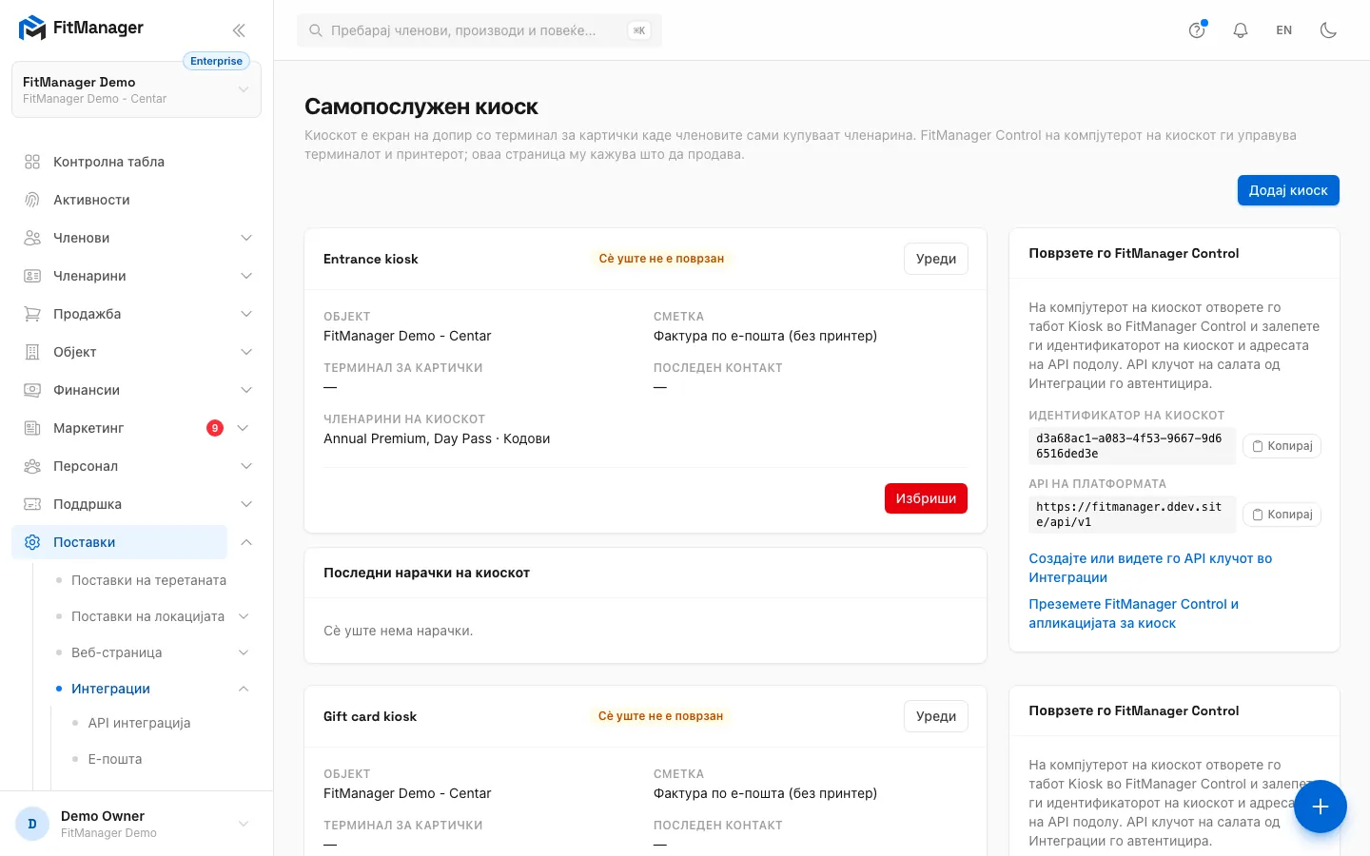Click the Членови people icon

pos(32,238)
